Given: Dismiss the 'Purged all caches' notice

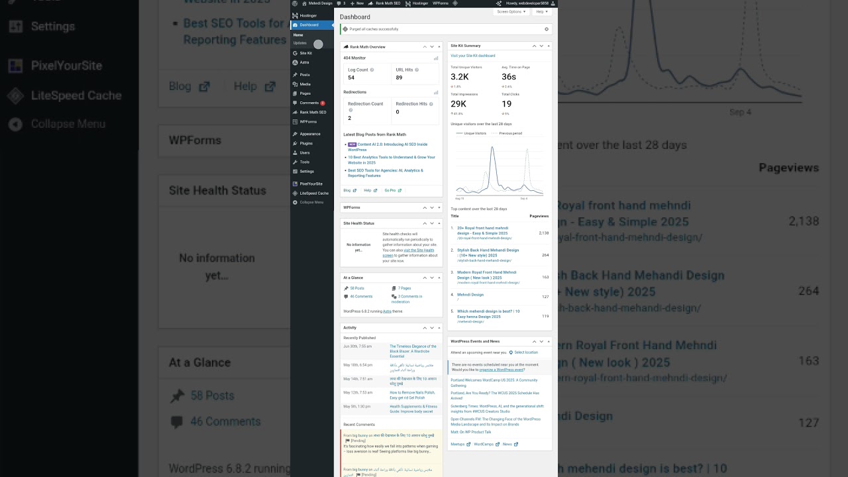Looking at the screenshot, I should [x=547, y=29].
